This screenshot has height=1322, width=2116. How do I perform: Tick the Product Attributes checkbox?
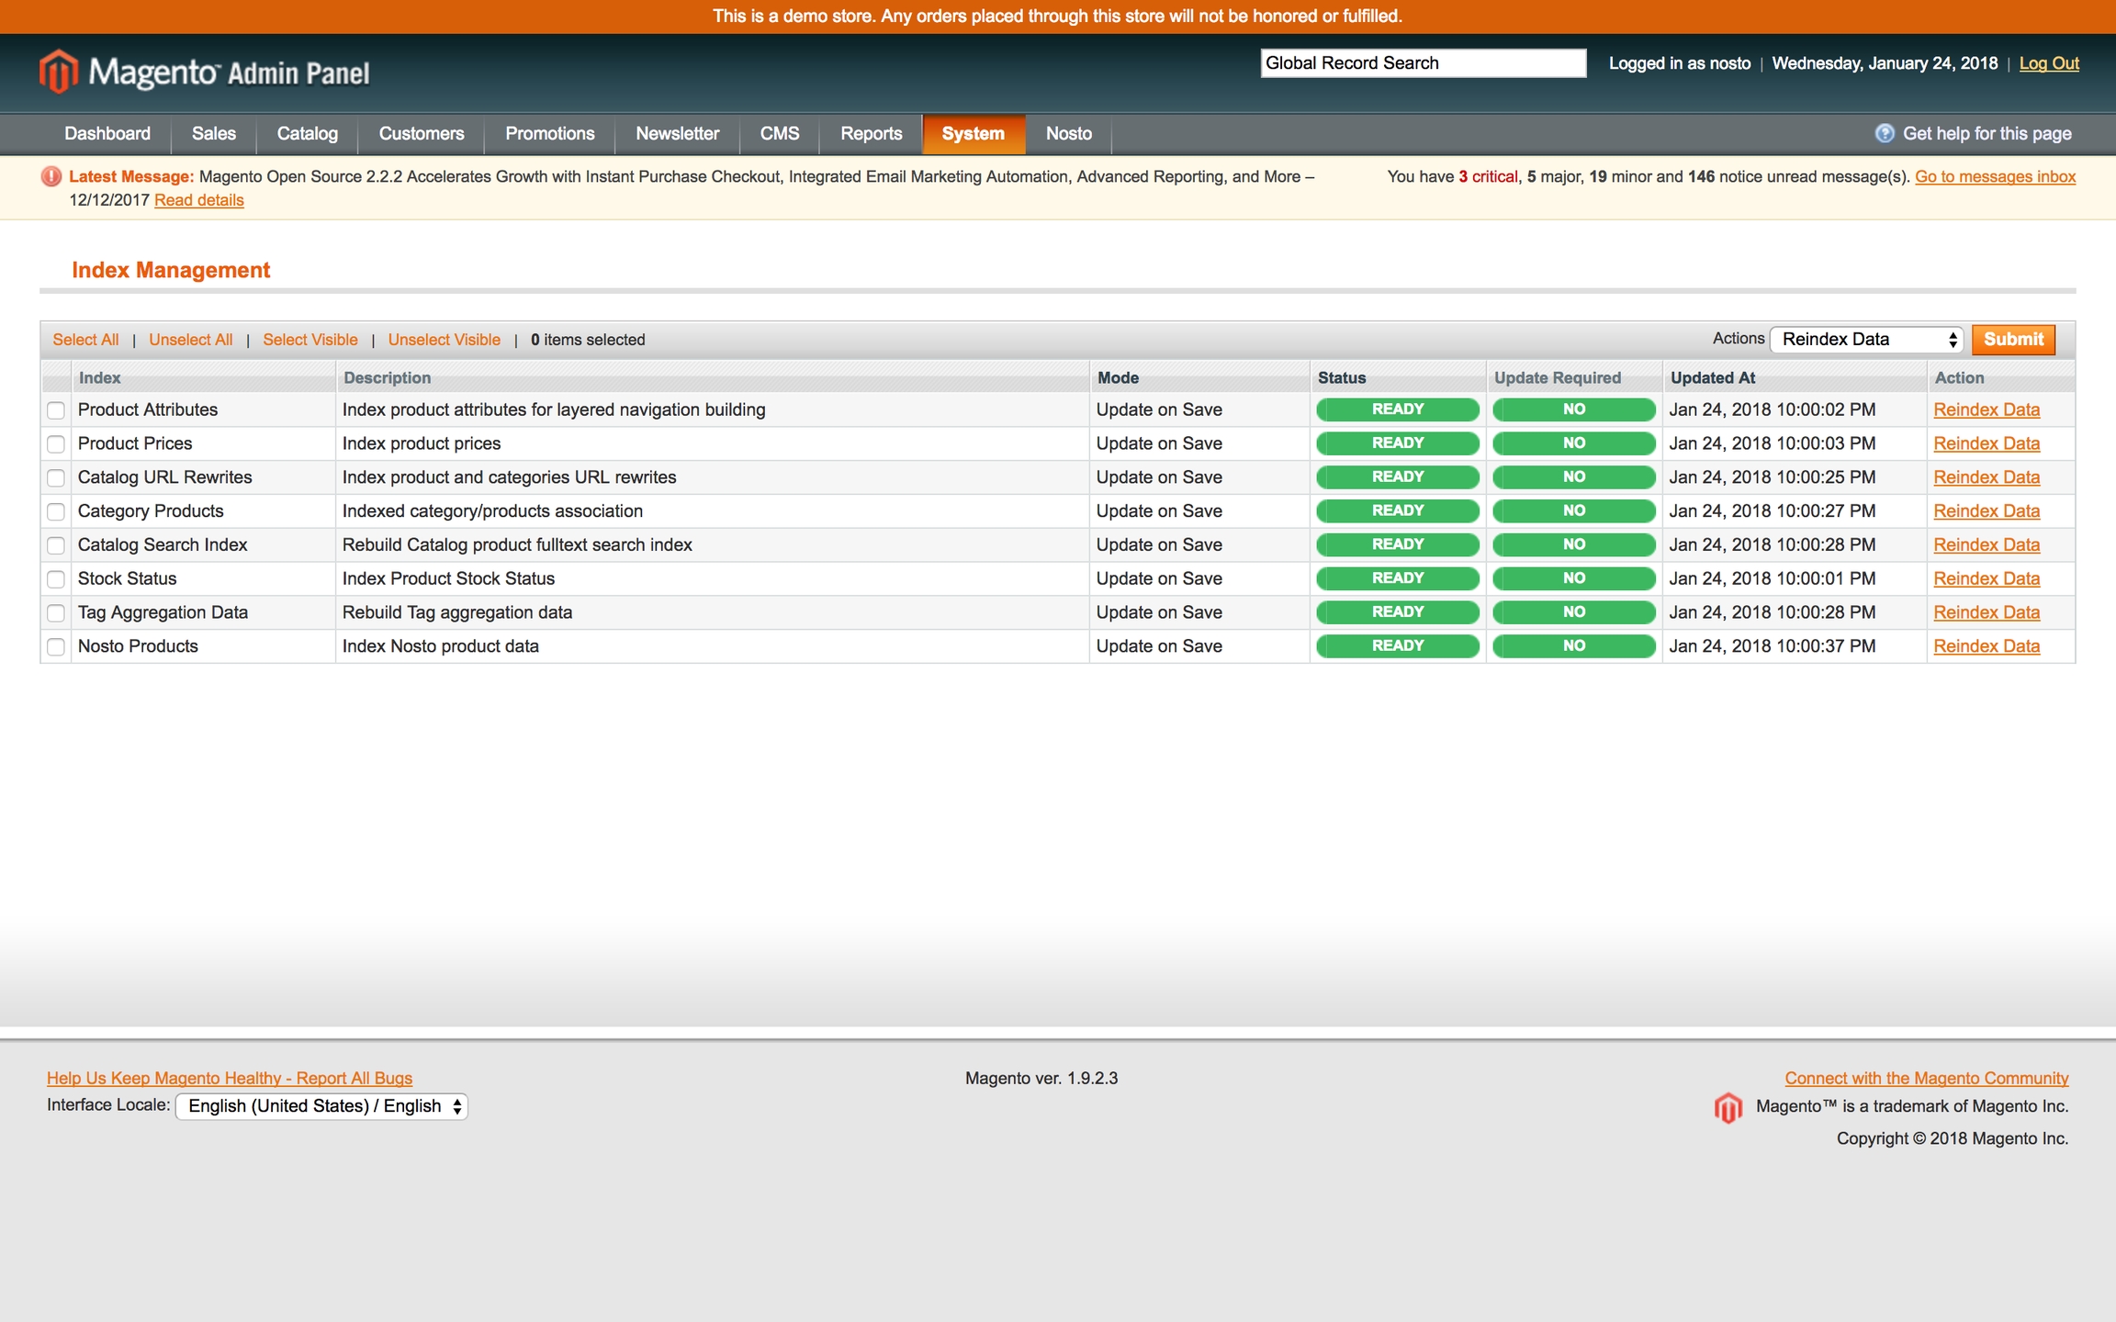(x=56, y=410)
